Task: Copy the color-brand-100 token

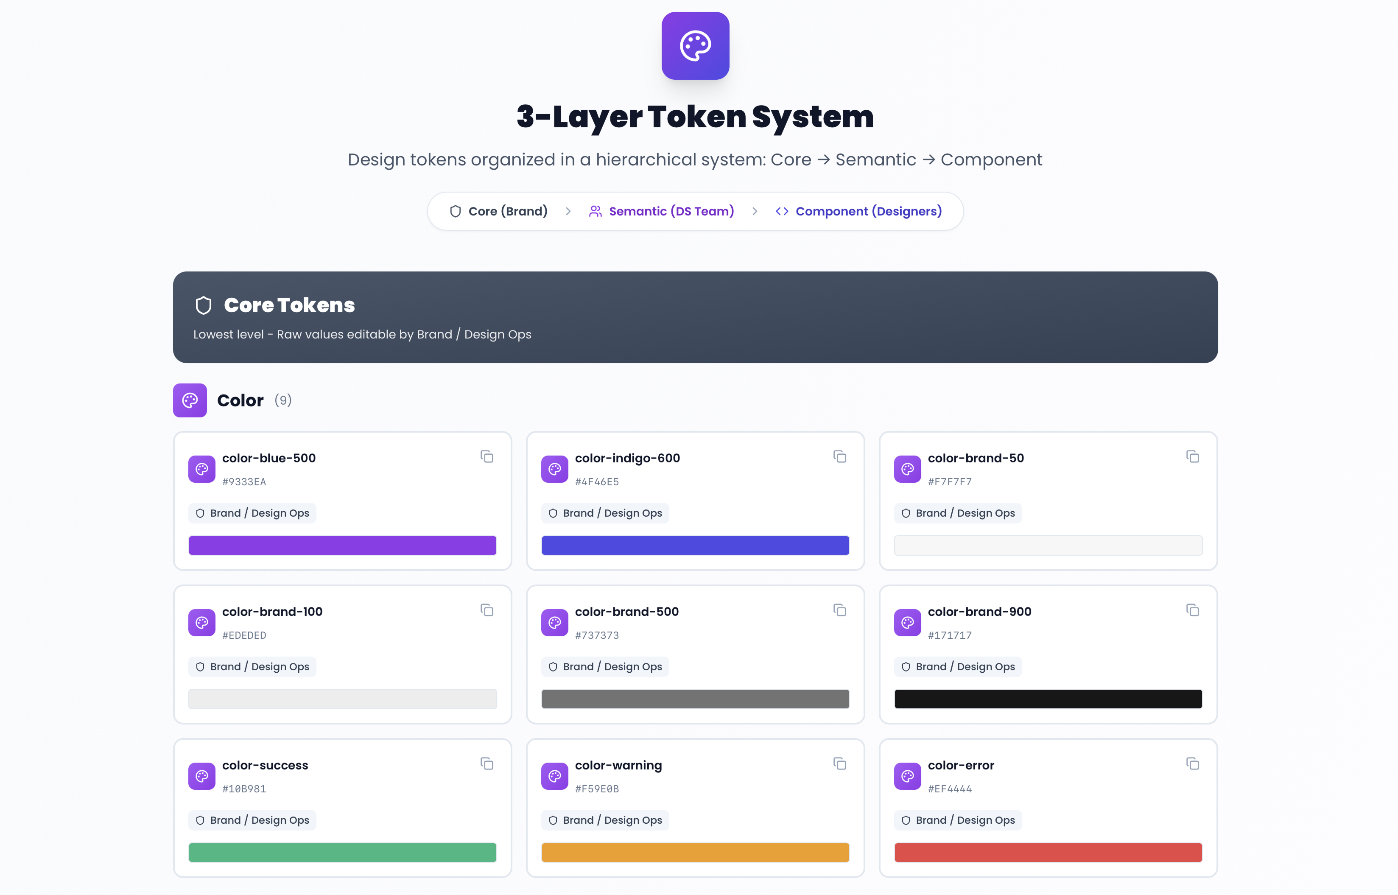Action: [487, 610]
